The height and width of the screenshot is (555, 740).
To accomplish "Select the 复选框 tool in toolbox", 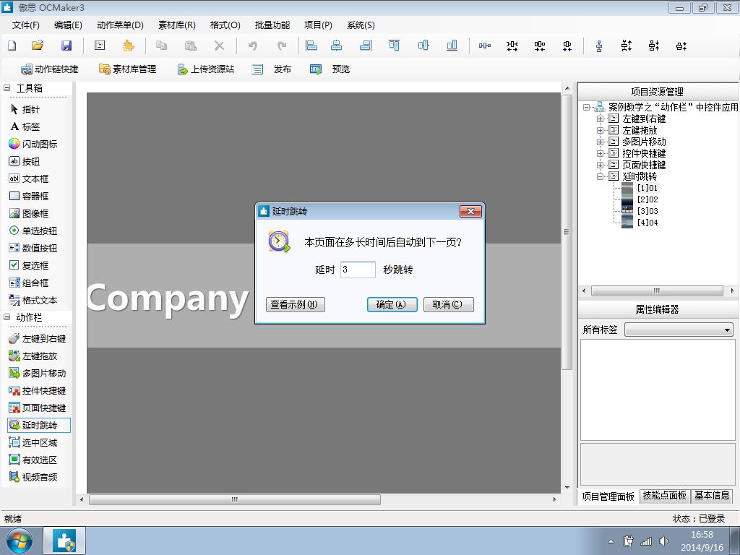I will pyautogui.click(x=29, y=265).
